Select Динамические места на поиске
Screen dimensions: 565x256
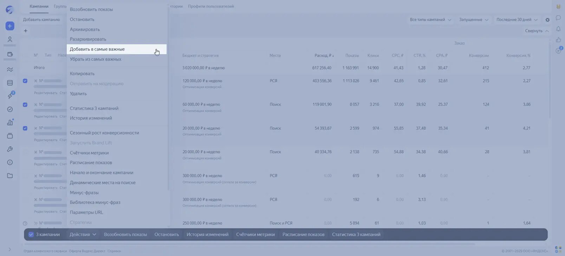click(x=117, y=183)
